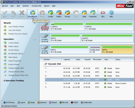Select the F: 47.11 GB row
135x108 pixels.
tap(89, 87)
